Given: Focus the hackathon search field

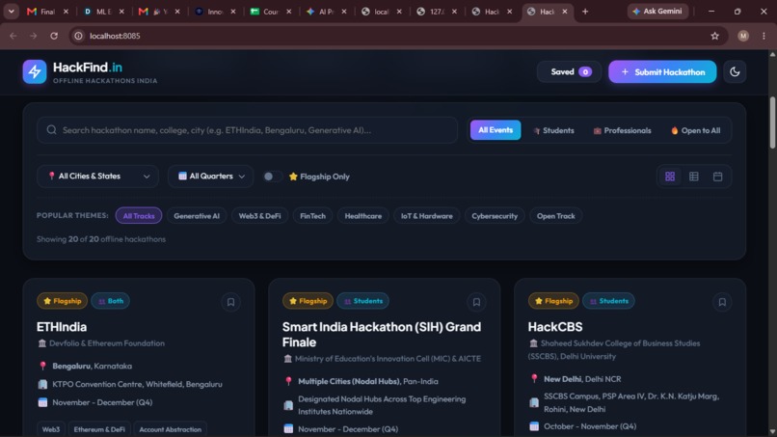Looking at the screenshot, I should click(248, 130).
